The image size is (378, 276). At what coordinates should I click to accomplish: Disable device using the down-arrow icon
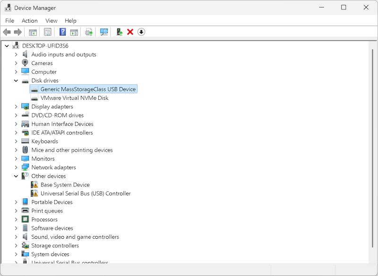141,32
